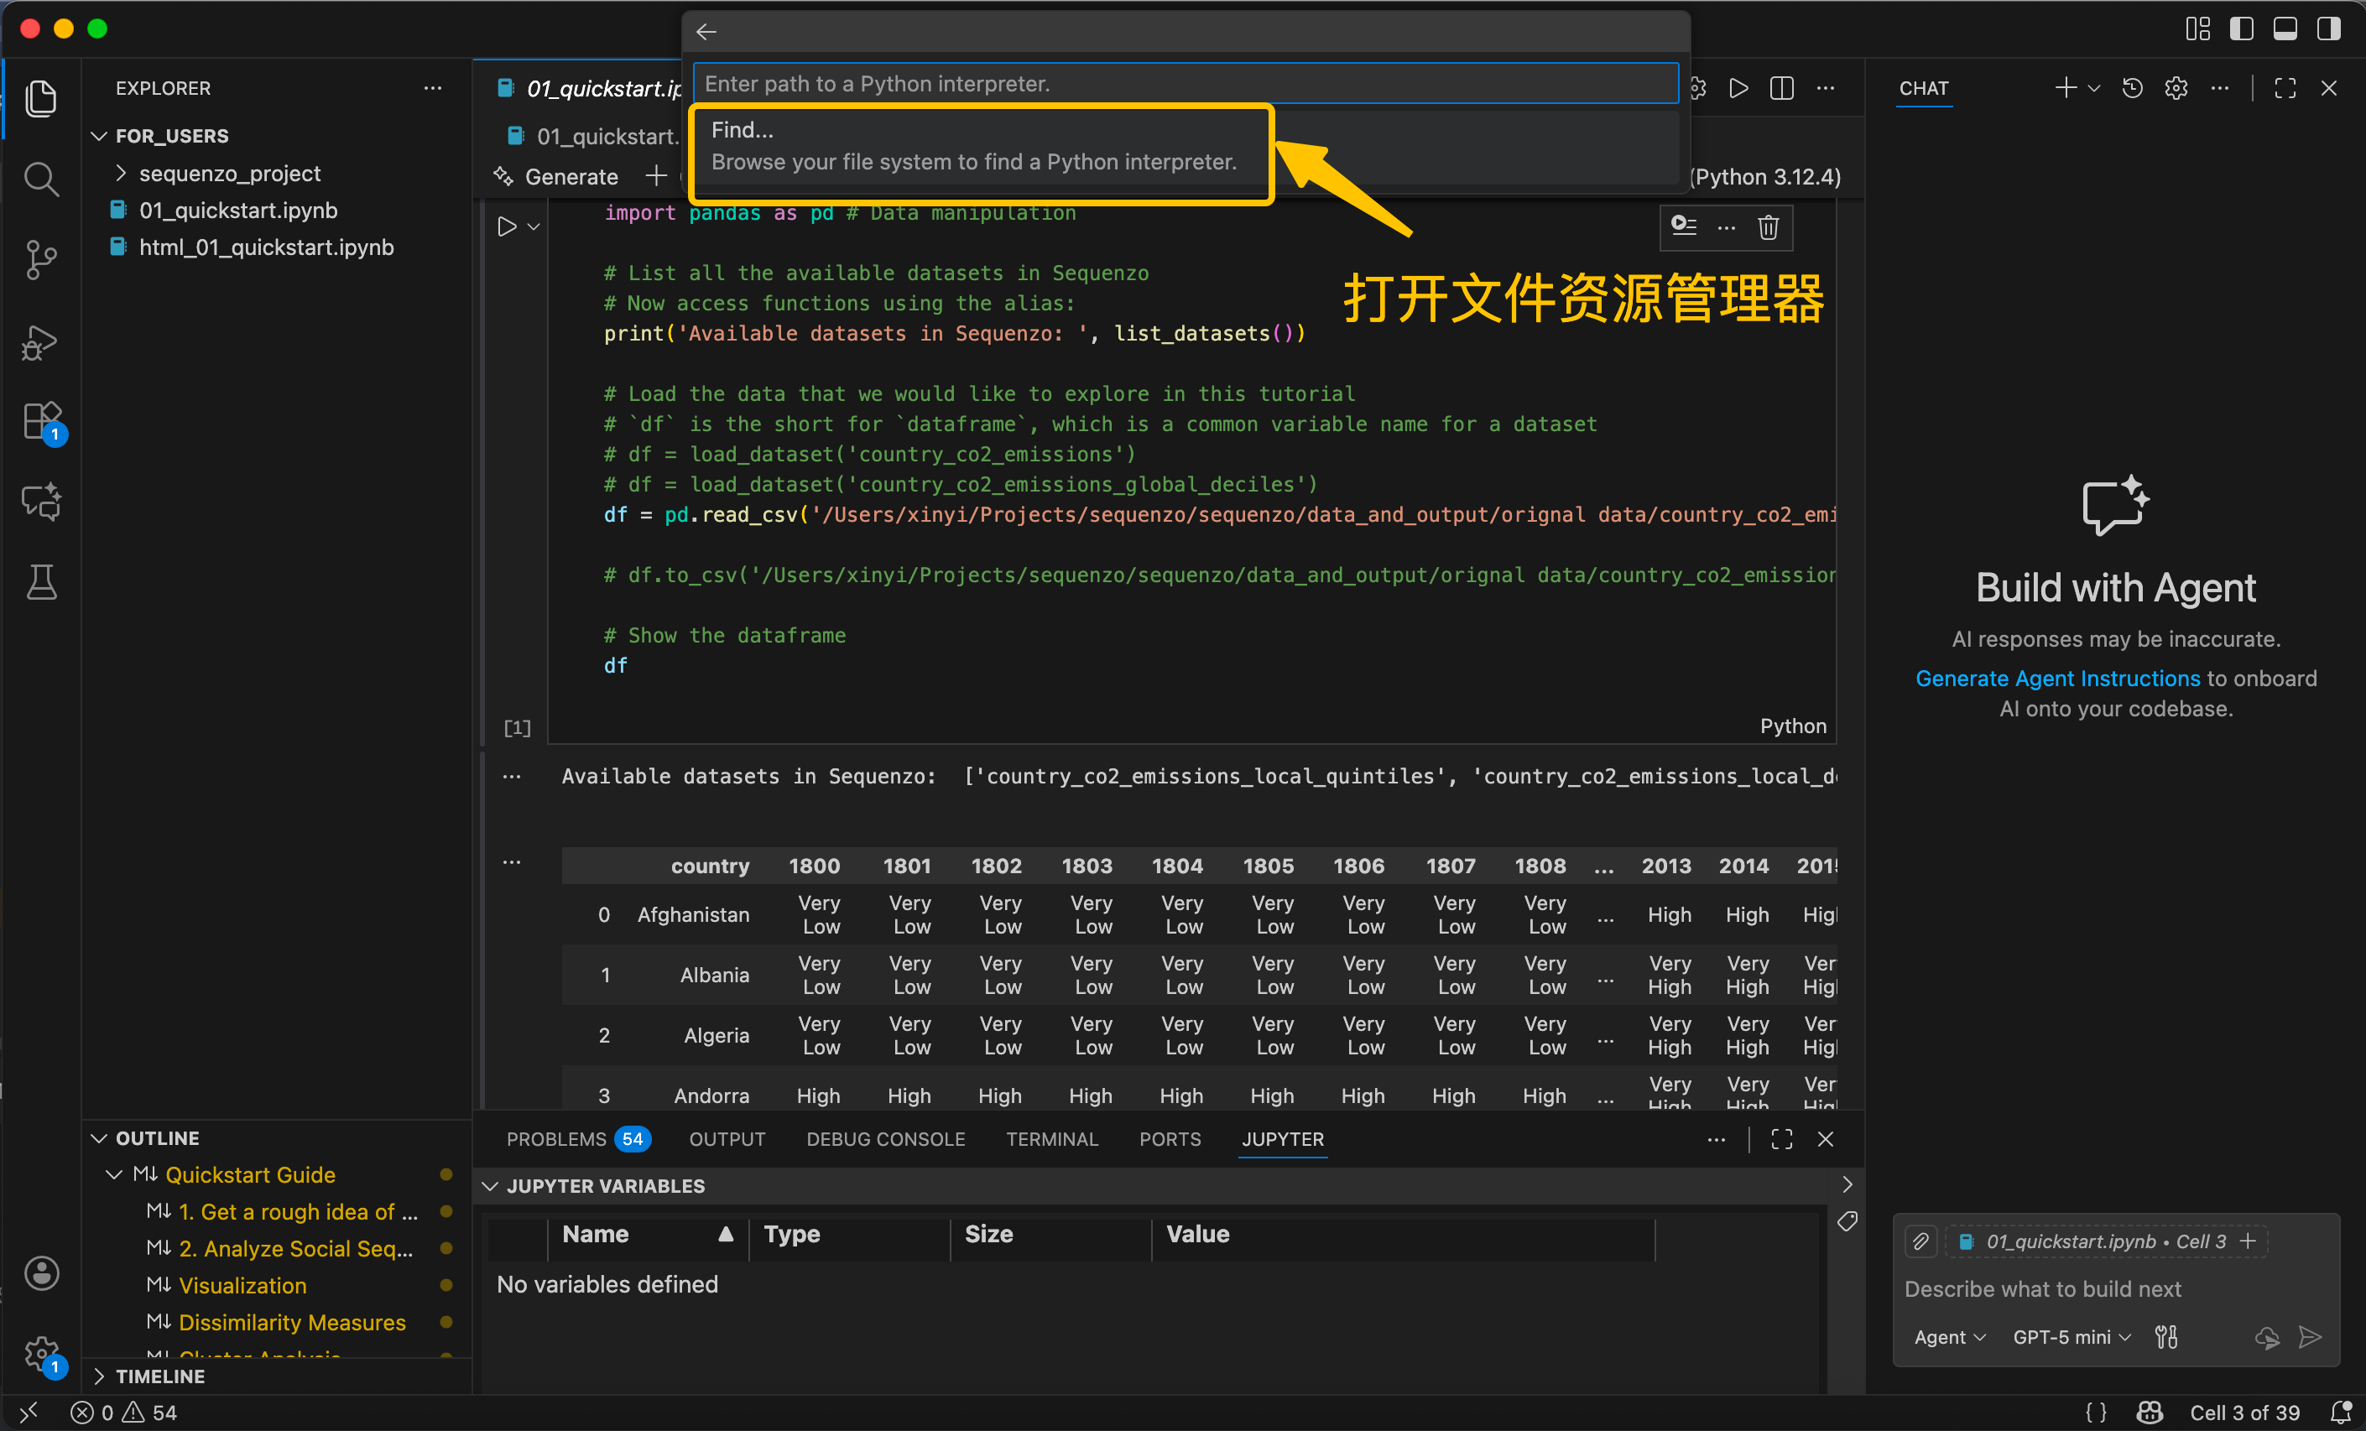Image resolution: width=2366 pixels, height=1431 pixels.
Task: Delete the cell with trash icon
Action: pyautogui.click(x=1768, y=227)
